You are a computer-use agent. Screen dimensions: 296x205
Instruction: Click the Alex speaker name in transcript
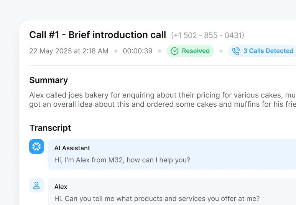pos(61,187)
